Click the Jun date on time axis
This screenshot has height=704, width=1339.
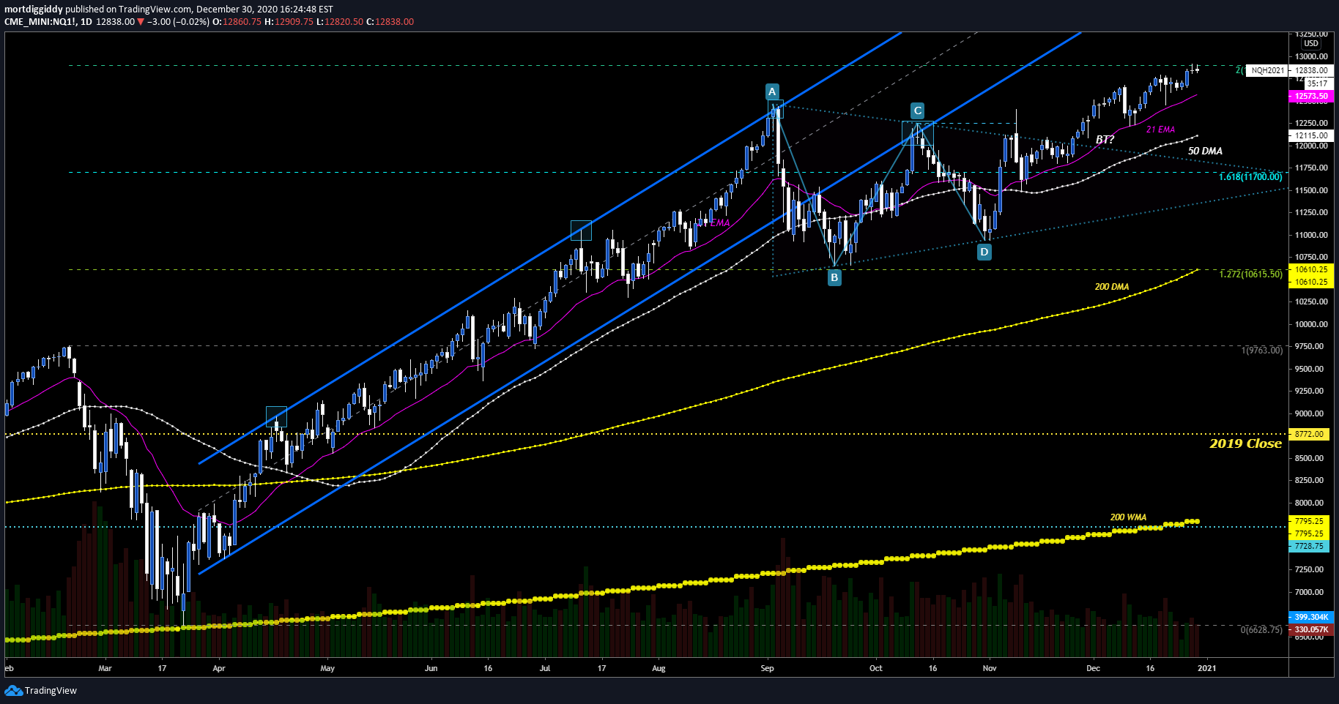(x=431, y=668)
